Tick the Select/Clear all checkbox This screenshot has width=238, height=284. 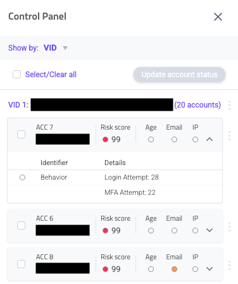16,75
